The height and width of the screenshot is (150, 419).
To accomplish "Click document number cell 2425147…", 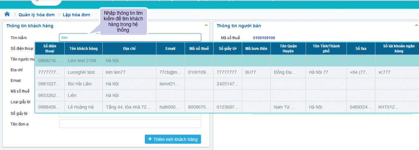I will pyautogui.click(x=228, y=84).
